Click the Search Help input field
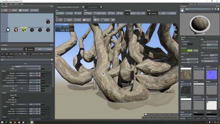This screenshot has width=220, height=124. tap(208, 4)
